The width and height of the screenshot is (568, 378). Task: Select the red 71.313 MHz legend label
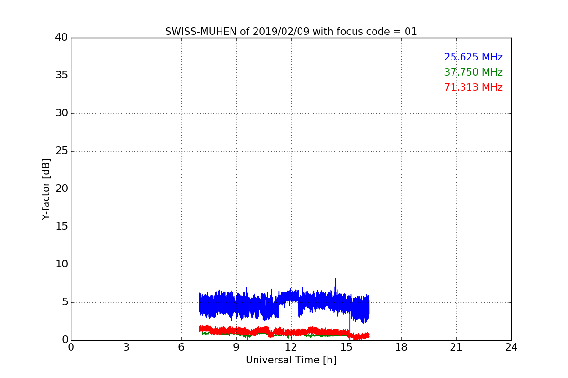click(473, 87)
